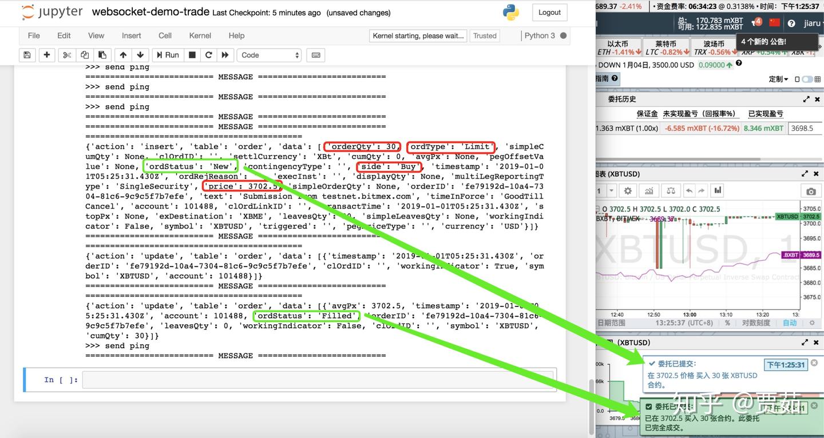Change language via the China flag icon
Viewport: 824px width, 438px height.
tap(775, 23)
